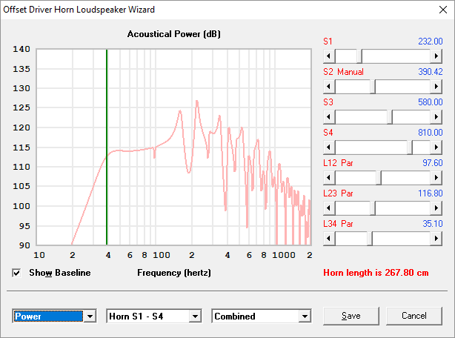Click the L23 slider left arrow
The image size is (455, 338).
point(329,208)
